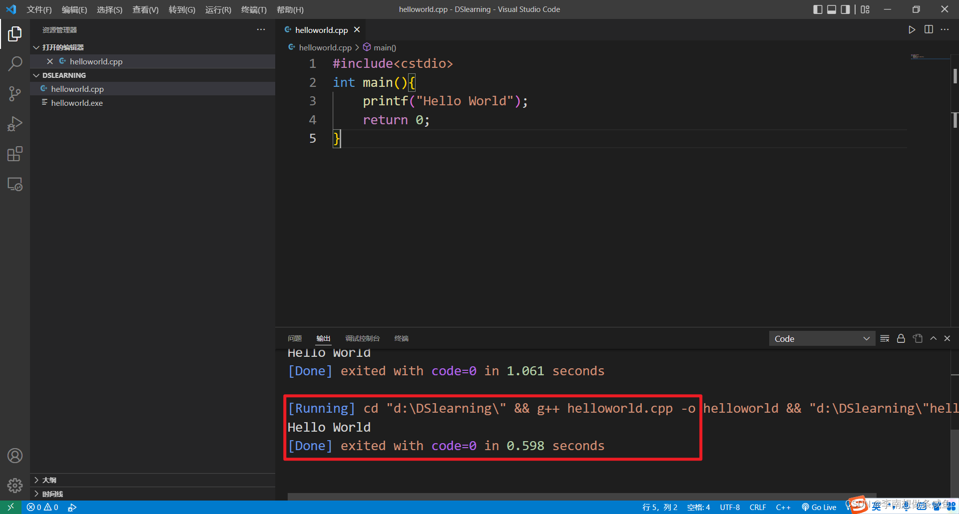The image size is (959, 514).
Task: Open the Source Control view
Action: (x=15, y=94)
